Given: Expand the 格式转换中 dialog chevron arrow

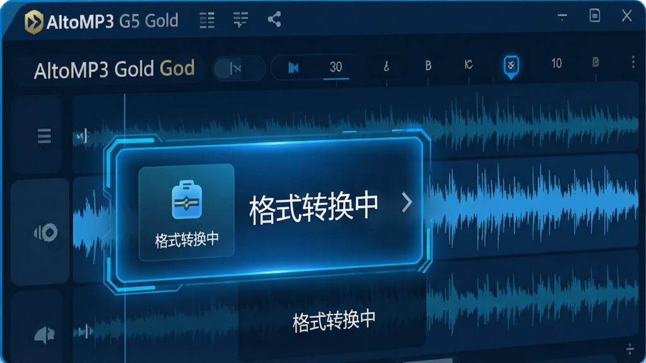Looking at the screenshot, I should pos(407,203).
